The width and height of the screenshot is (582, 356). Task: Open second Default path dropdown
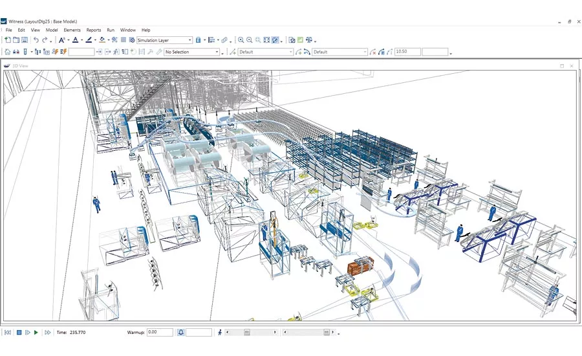coord(339,52)
